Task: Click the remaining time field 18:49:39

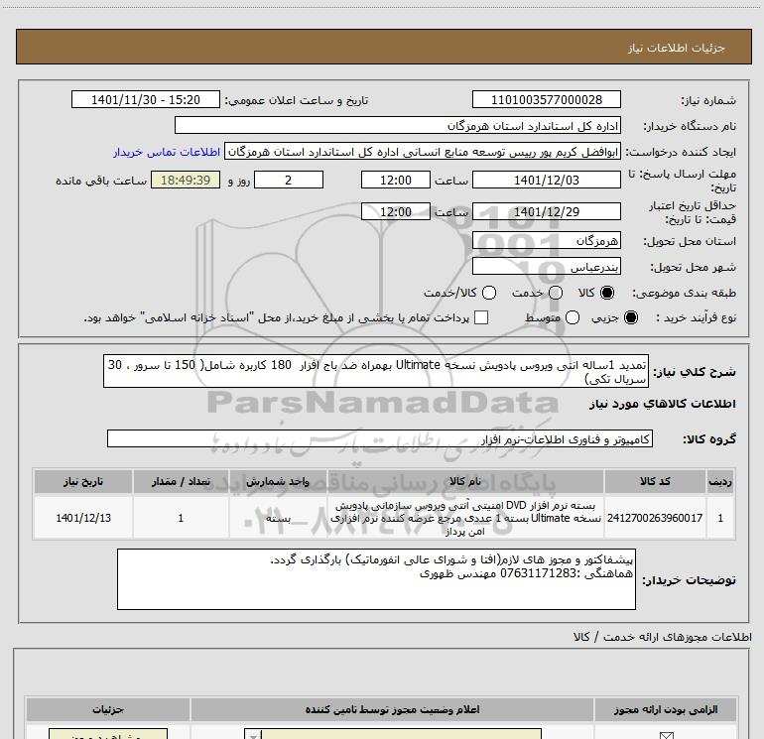Action: click(x=186, y=181)
